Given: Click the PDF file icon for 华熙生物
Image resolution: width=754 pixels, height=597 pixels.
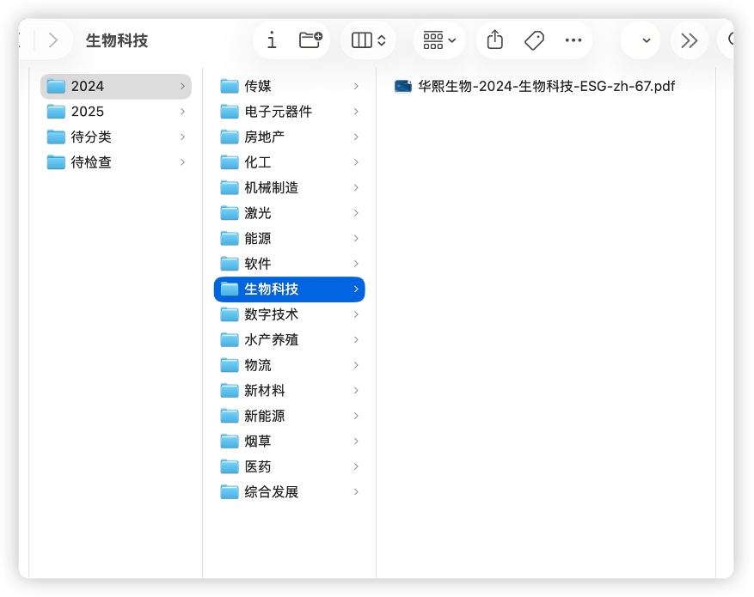Looking at the screenshot, I should pos(402,86).
